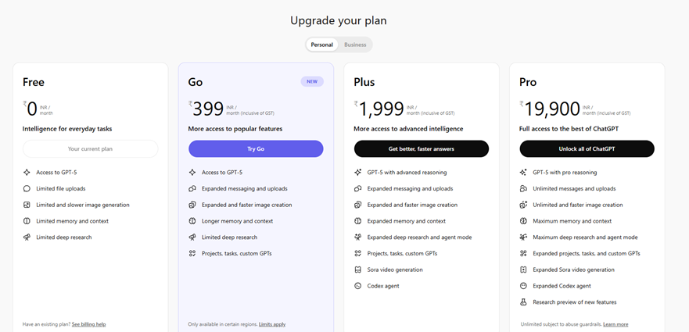
Task: Open the Limits apply link
Action: (272, 324)
